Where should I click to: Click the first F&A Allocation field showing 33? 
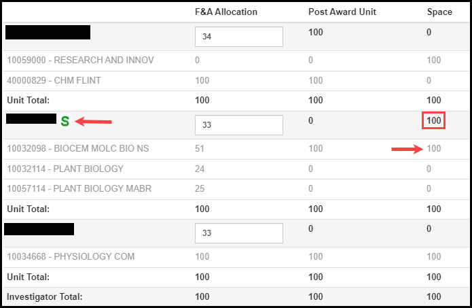point(238,125)
